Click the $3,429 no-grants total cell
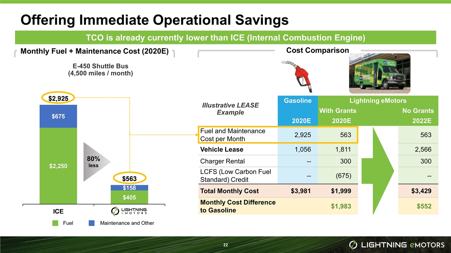Viewport: 451px width, 253px height. (421, 191)
